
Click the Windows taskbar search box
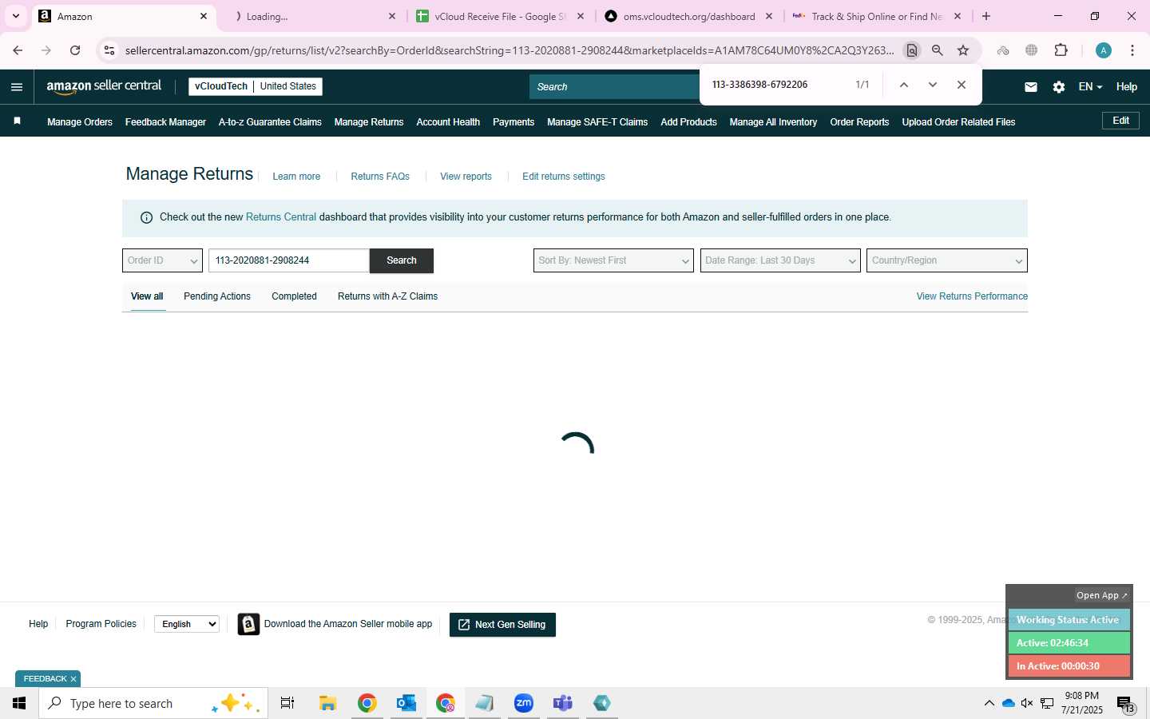[153, 703]
